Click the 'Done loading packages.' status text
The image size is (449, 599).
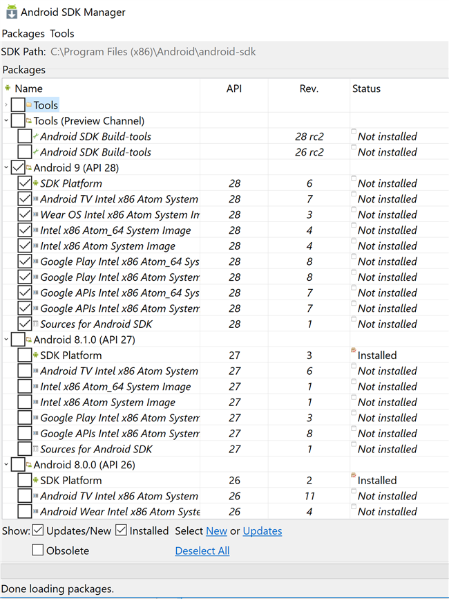(x=57, y=589)
